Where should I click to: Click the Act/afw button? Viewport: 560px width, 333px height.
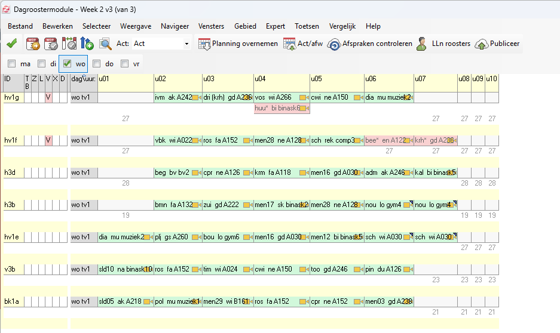pyautogui.click(x=302, y=44)
